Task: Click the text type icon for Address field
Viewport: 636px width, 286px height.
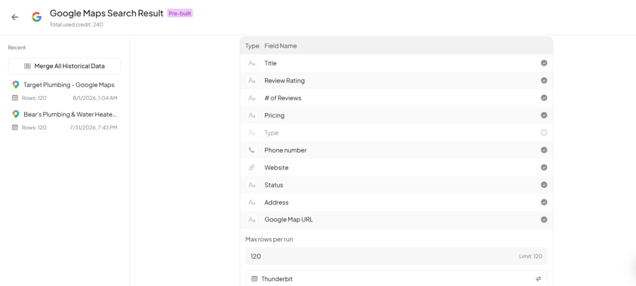Action: 252,202
